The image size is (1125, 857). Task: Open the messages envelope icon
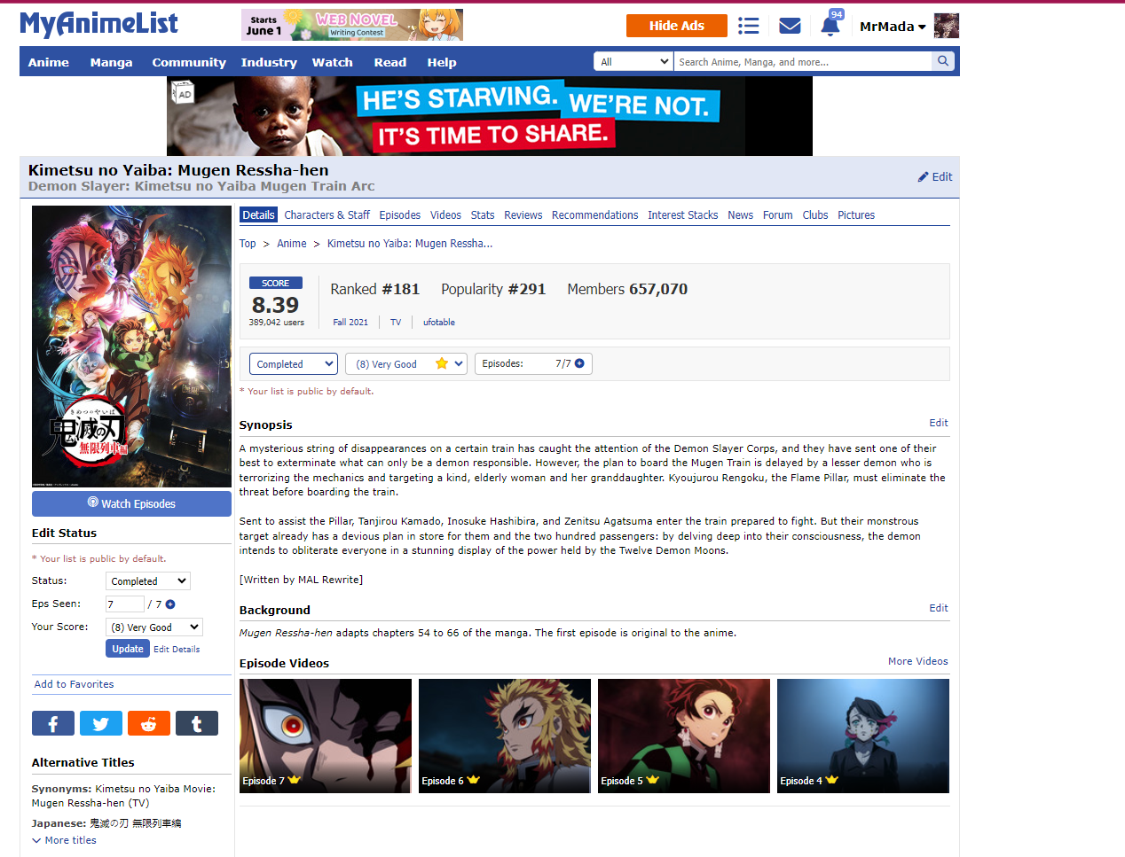pos(790,26)
